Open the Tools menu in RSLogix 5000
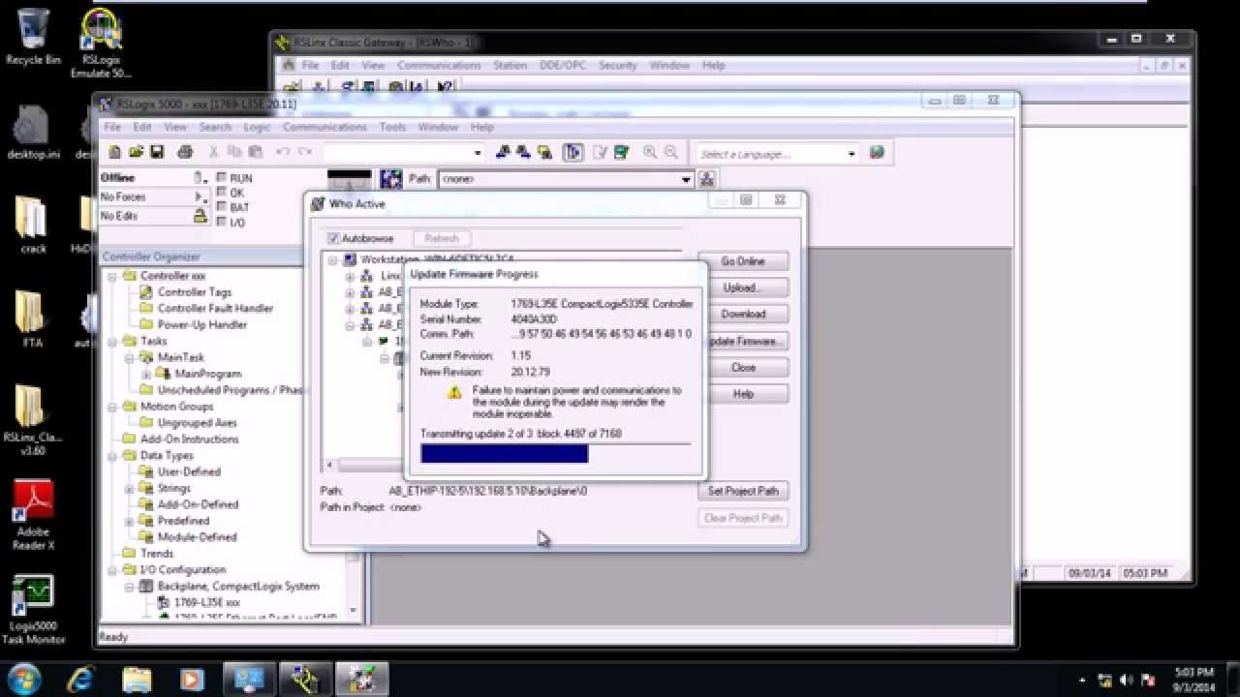Screen dimensions: 1240x697 coord(392,127)
